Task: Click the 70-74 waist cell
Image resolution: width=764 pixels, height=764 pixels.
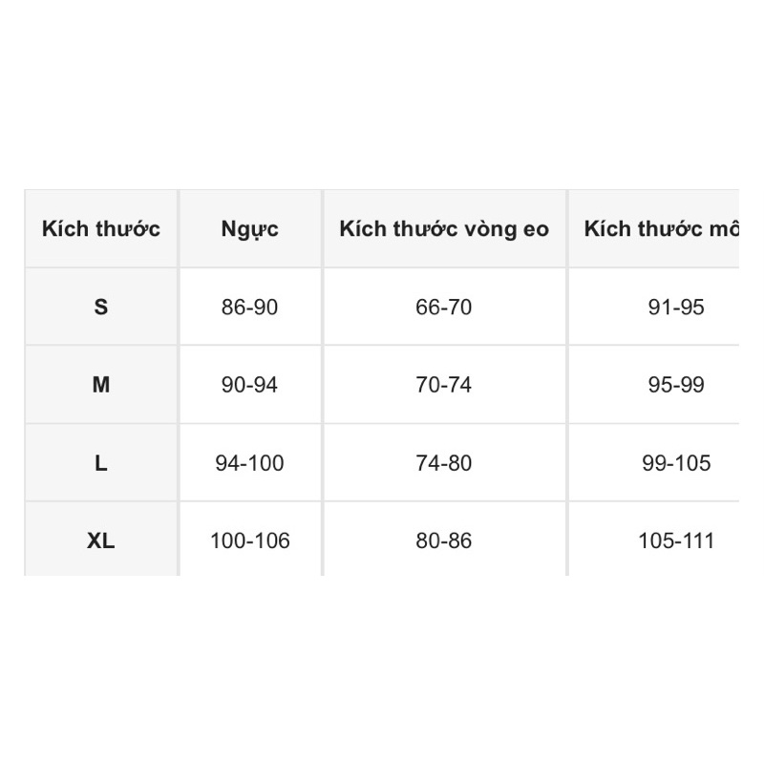Action: [x=444, y=385]
